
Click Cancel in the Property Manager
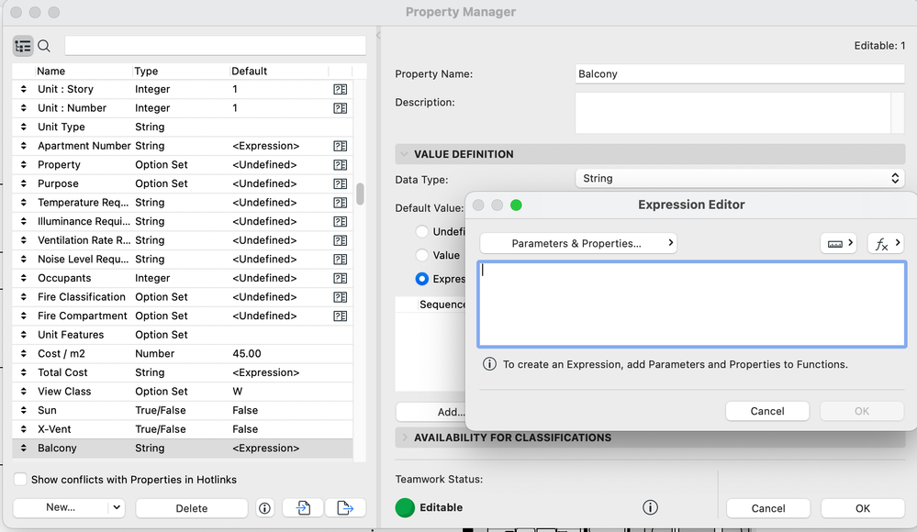coord(768,508)
